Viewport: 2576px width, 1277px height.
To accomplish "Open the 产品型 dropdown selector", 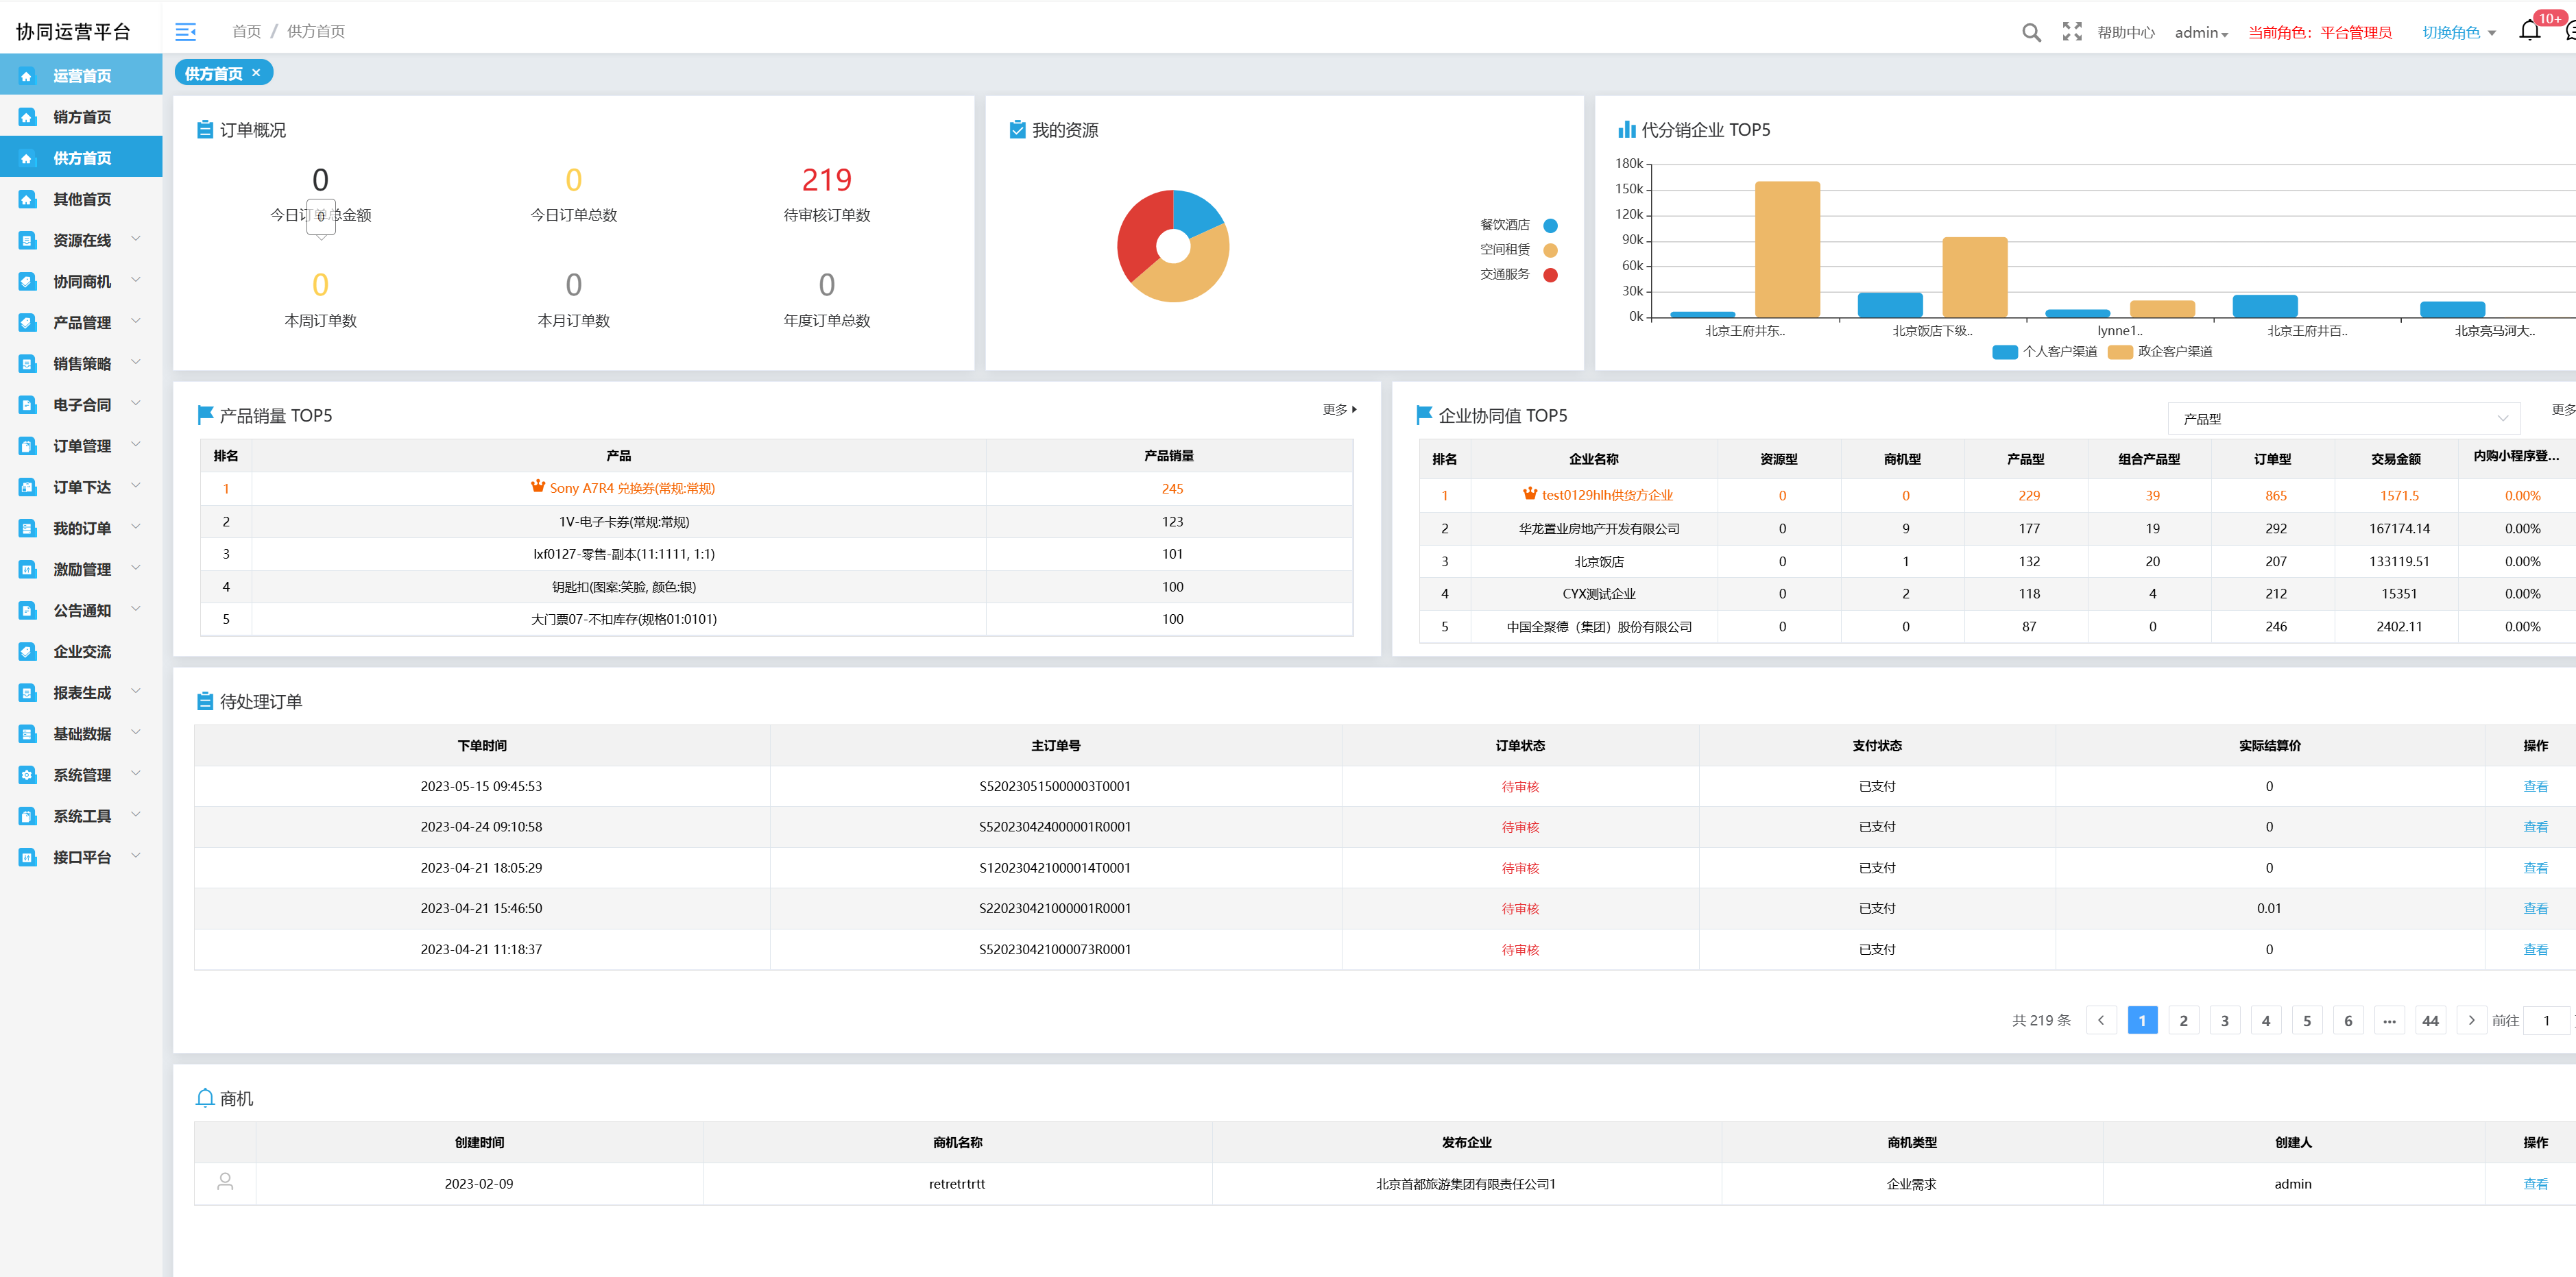I will 2342,419.
